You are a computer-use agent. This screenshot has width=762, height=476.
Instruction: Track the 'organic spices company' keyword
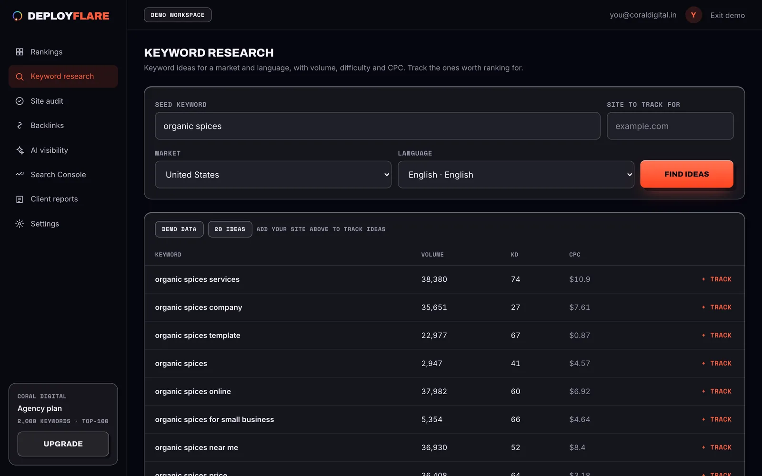pos(717,307)
